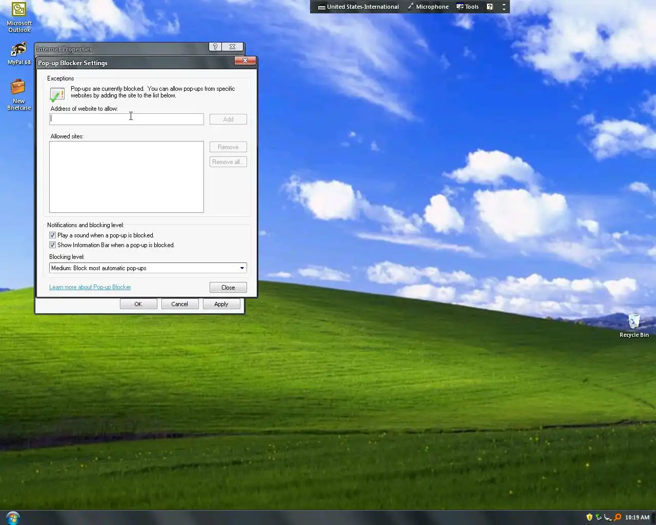
Task: Click the network connection tray icon
Action: [608, 517]
